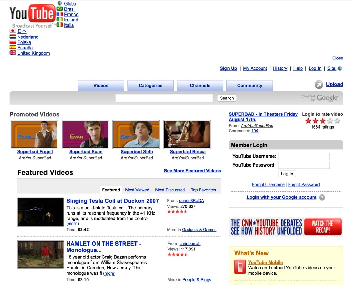This screenshot has height=285, width=353.
Task: Click the Search button
Action: [x=226, y=98]
